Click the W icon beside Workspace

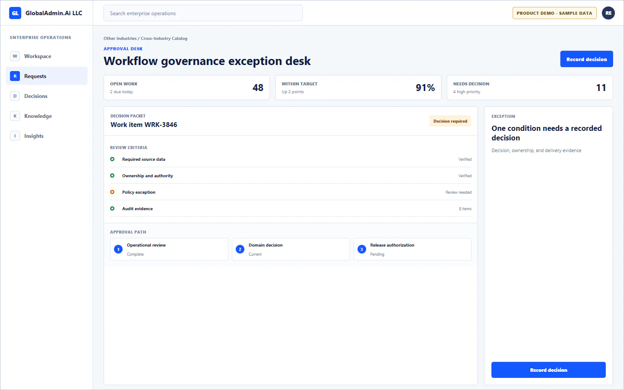click(x=15, y=56)
